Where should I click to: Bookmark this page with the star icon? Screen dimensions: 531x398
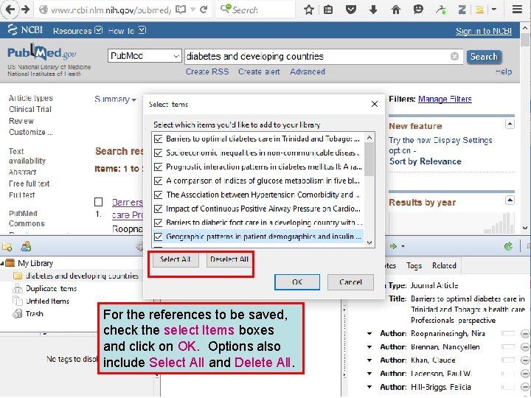pyautogui.click(x=308, y=10)
